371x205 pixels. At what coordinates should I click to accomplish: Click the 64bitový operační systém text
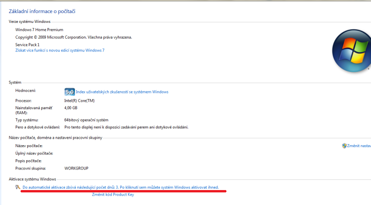click(86, 120)
